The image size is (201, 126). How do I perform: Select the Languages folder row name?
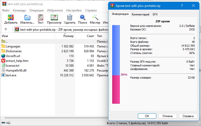coord(13,46)
